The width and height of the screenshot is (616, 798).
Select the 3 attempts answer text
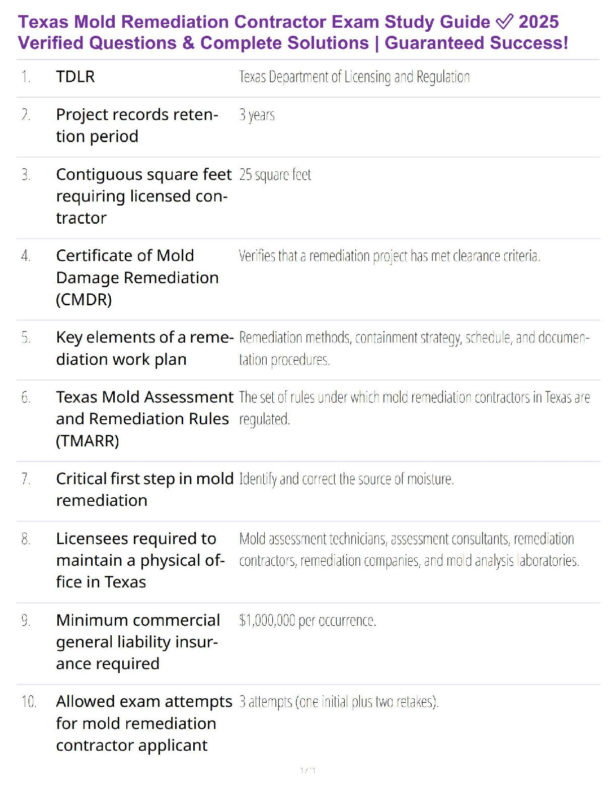tap(339, 702)
